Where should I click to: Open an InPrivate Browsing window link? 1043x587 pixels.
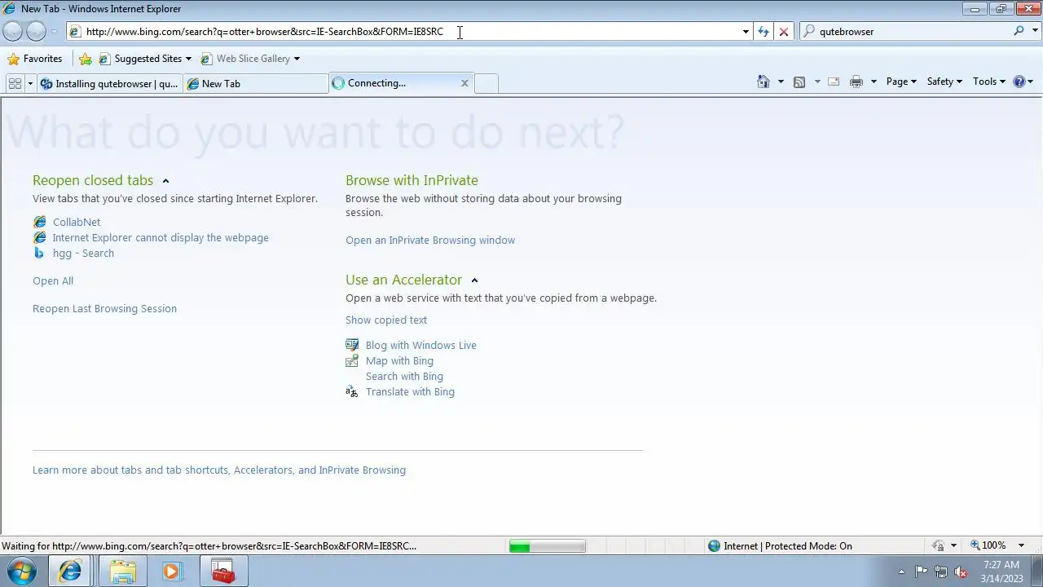coord(430,240)
